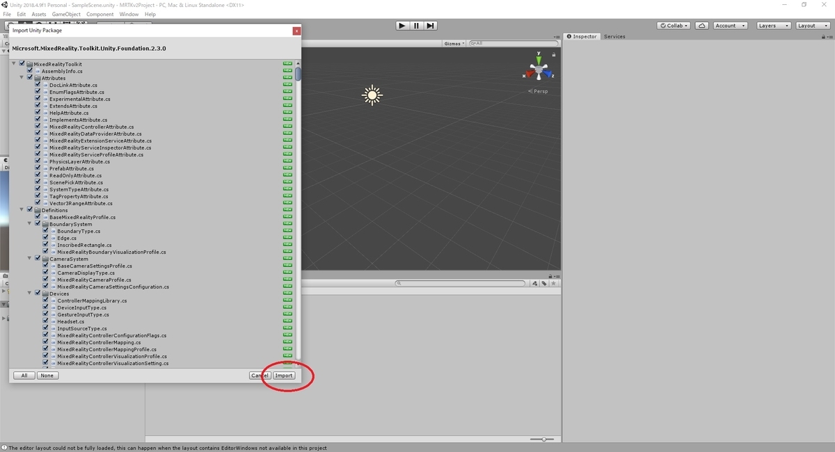The image size is (835, 452).
Task: Uncheck the Attributes folder checkbox
Action: click(x=30, y=78)
